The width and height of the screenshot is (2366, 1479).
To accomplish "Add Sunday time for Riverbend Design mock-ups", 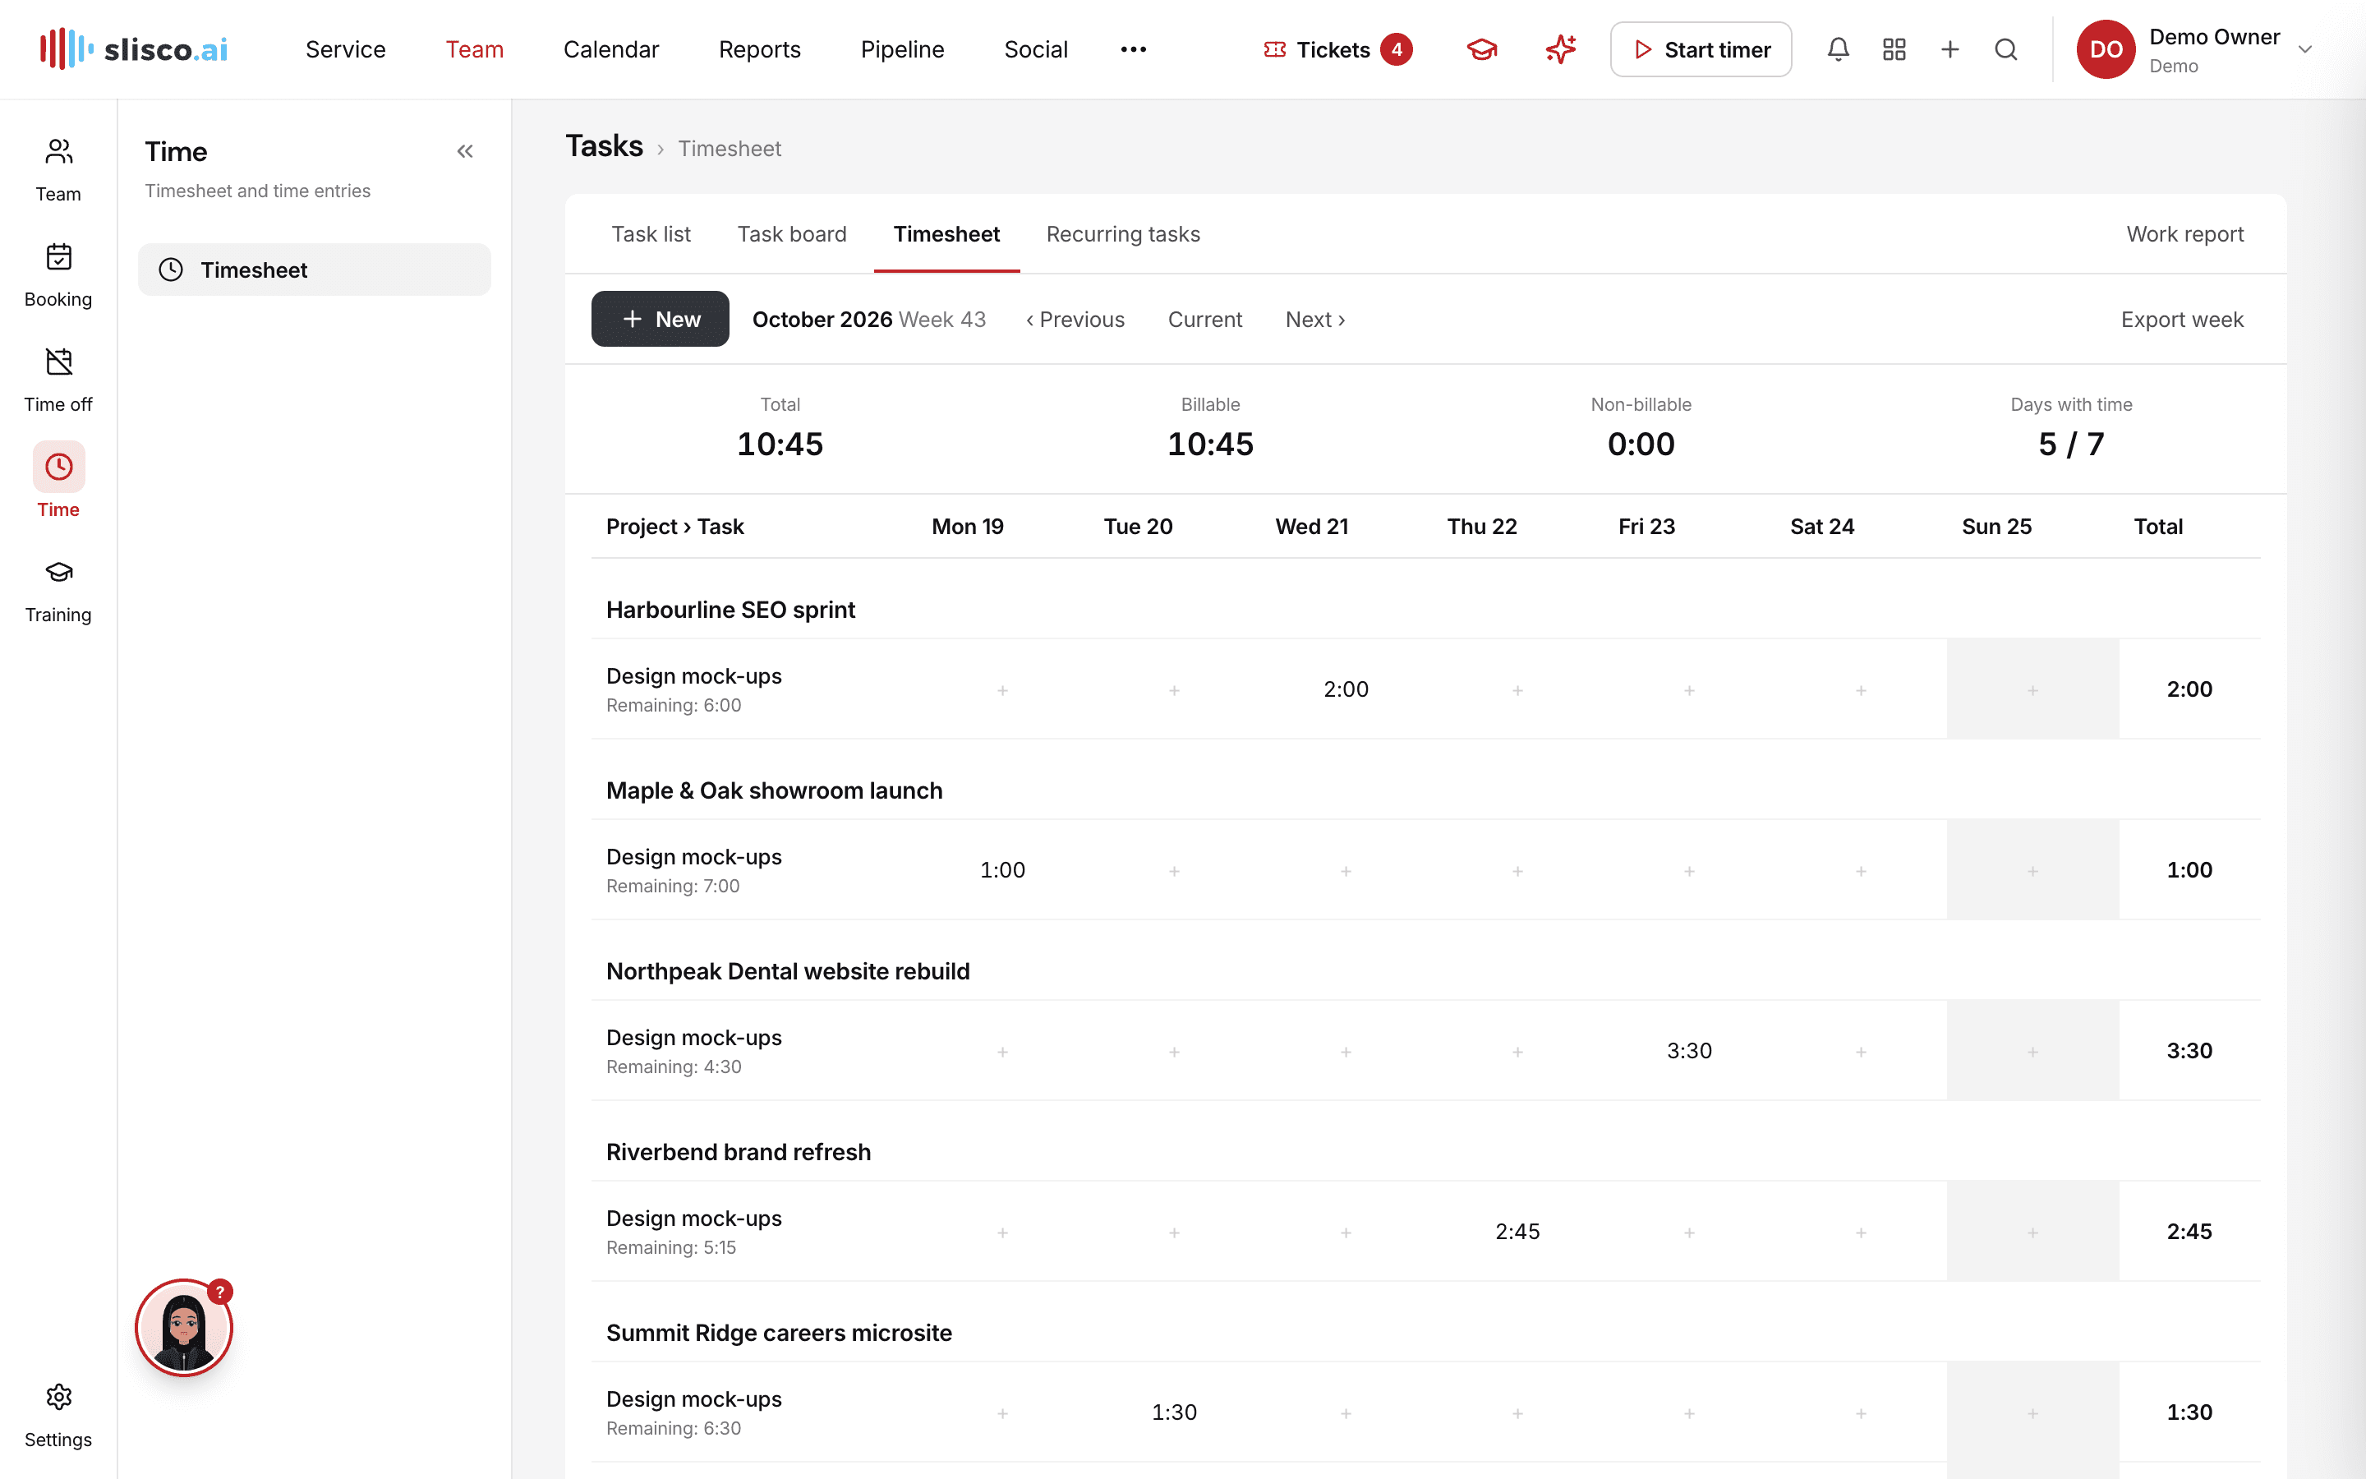I will point(2032,1232).
